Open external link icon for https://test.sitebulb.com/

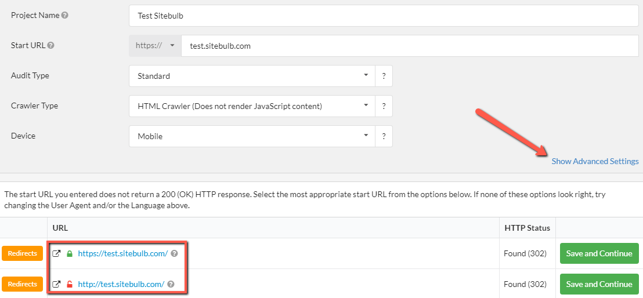(57, 254)
